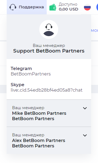Click the Telegram heading label
The width and height of the screenshot is (98, 163).
click(21, 69)
